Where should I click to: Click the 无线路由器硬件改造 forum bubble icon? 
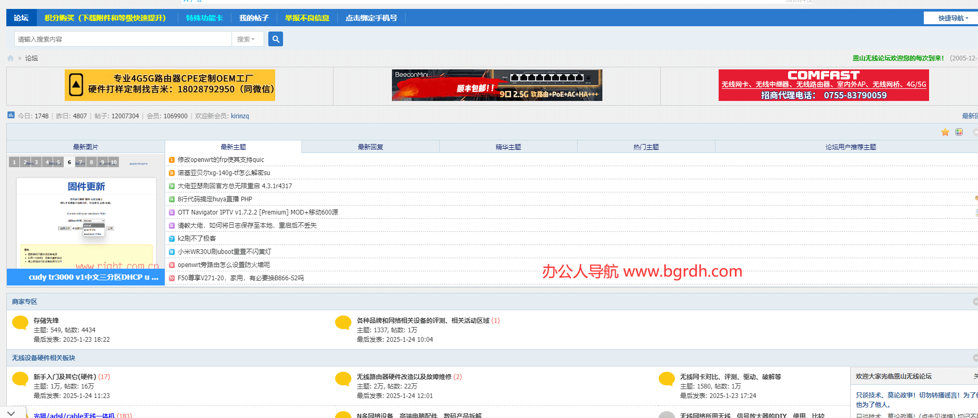343,379
